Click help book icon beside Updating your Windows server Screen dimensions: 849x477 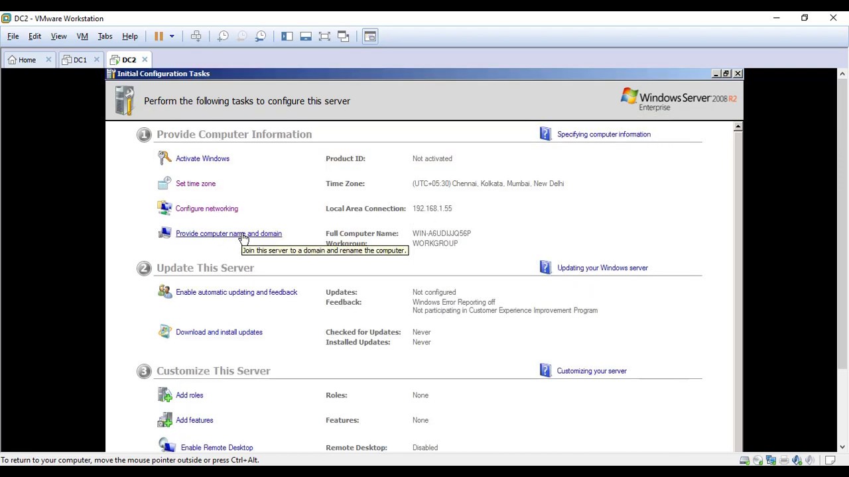(x=545, y=267)
